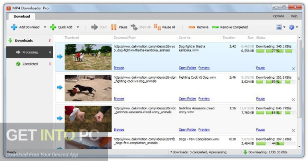Screen dimensions: 308x161
Task: Pause the Dog fight download via link
Action: [260, 68]
